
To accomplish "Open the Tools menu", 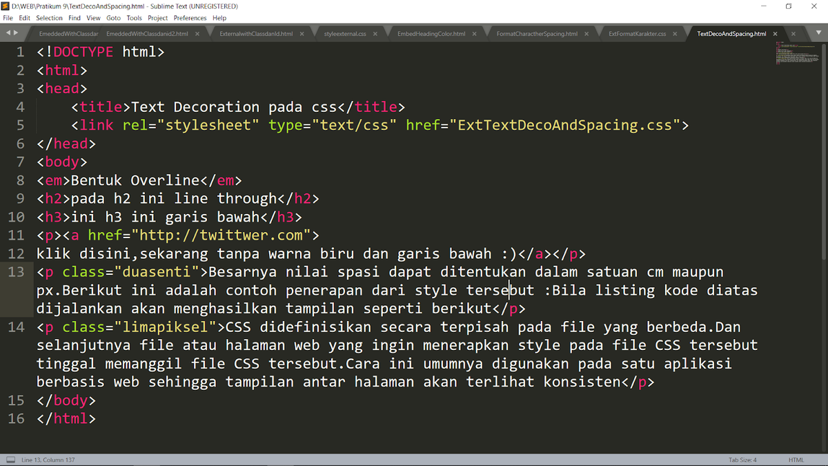I will tap(135, 18).
